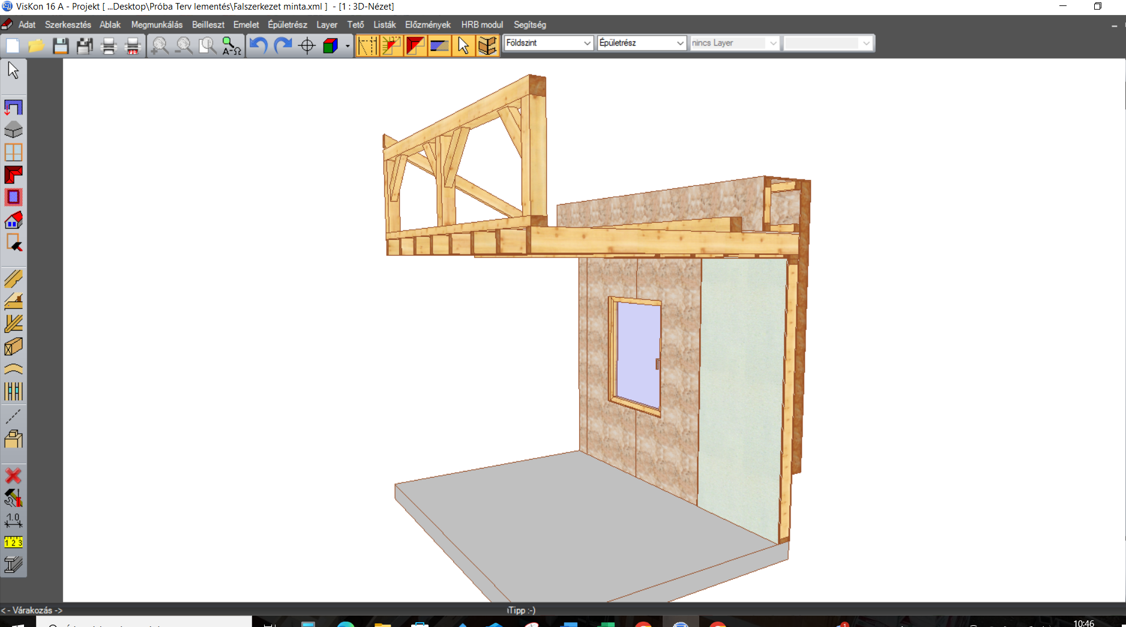Screen dimensions: 1126x627
Task: Click the Redo arrow icon
Action: click(283, 46)
